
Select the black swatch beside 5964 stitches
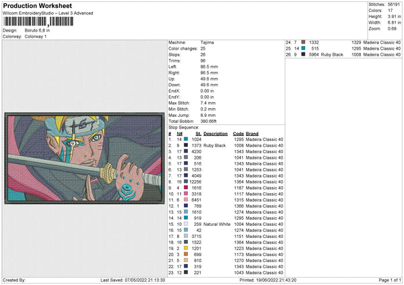(x=303, y=54)
